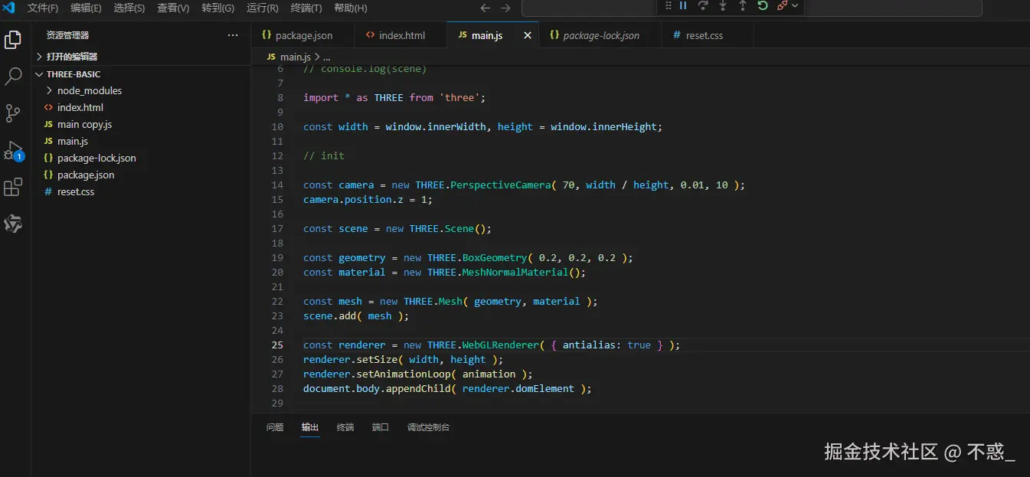This screenshot has height=477, width=1030.
Task: Open the Source Control view
Action: (13, 113)
